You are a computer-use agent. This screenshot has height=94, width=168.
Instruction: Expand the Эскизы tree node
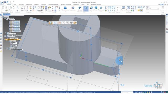[x=6, y=48]
